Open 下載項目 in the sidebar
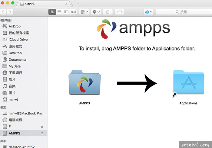The width and height of the screenshot is (212, 148). (x=24, y=73)
